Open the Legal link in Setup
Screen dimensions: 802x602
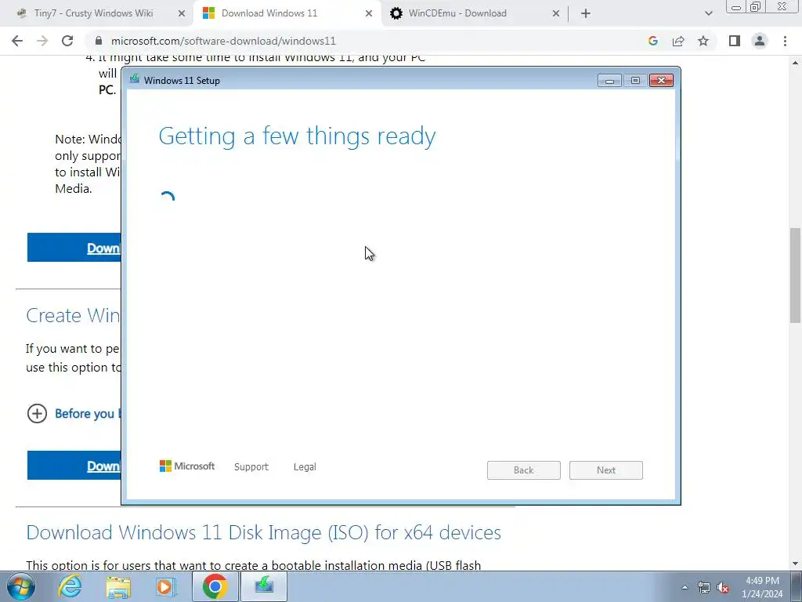[305, 467]
